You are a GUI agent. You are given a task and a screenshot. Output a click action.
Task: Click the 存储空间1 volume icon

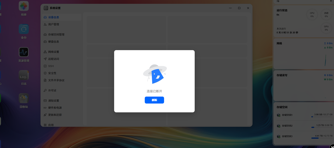pos(279,115)
